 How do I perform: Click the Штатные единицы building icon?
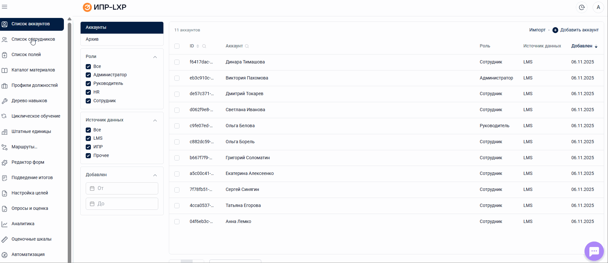coord(4,132)
